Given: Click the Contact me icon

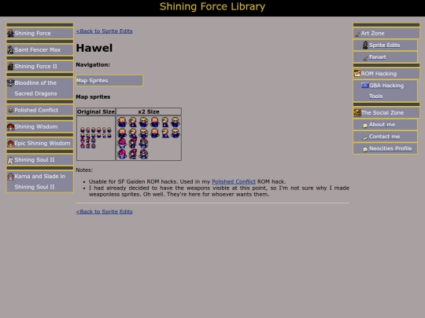Looking at the screenshot, I should pos(365,137).
